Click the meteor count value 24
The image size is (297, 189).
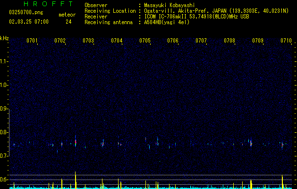point(68,22)
